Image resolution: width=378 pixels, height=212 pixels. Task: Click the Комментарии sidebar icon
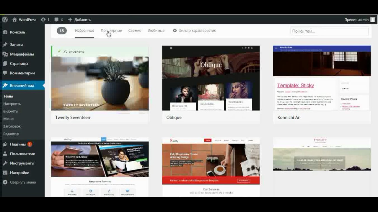click(5, 73)
